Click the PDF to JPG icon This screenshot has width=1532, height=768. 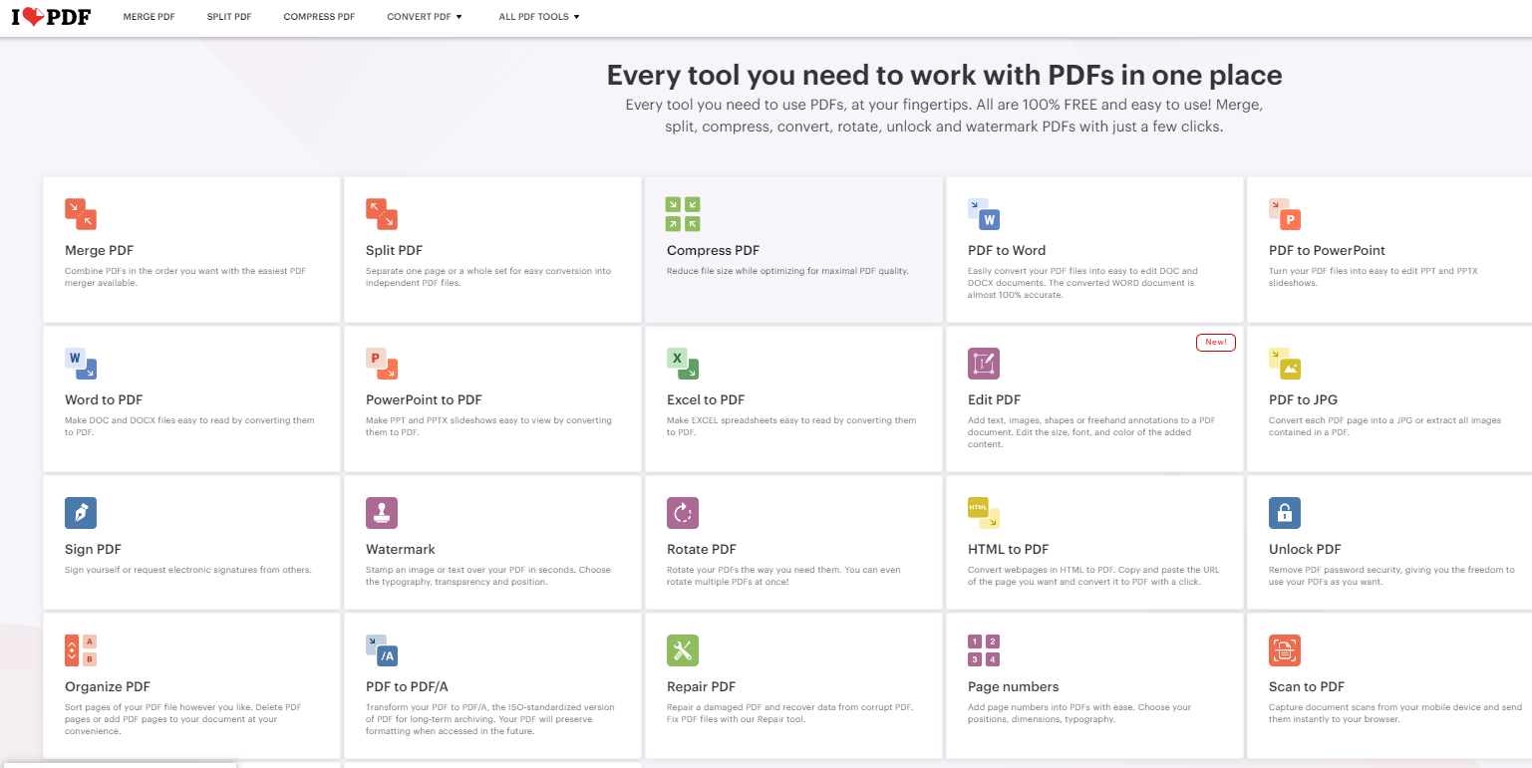point(1285,364)
